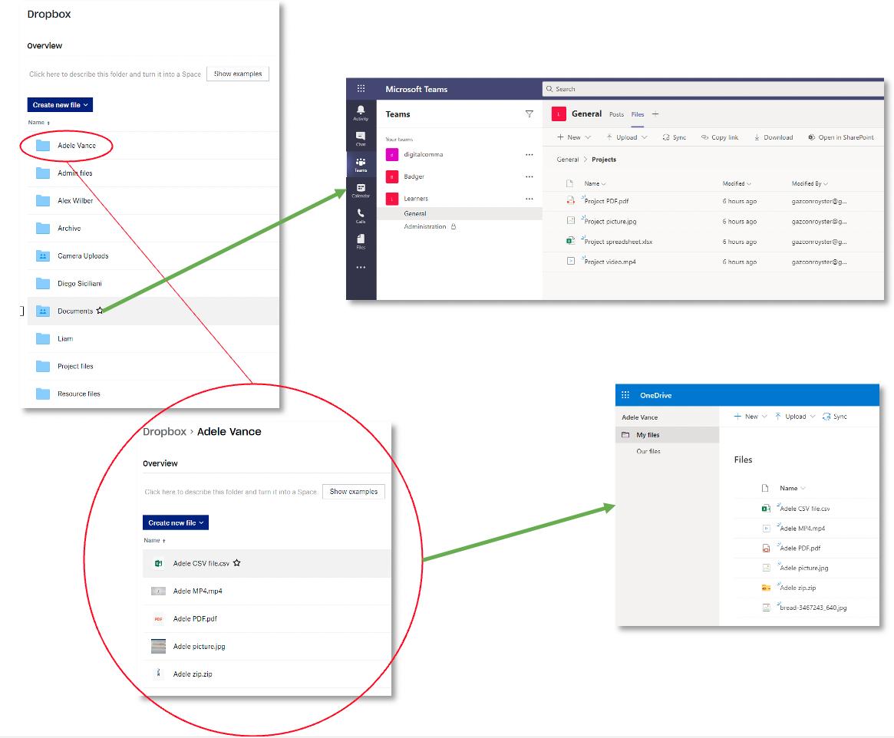Select Teams icon in Teams sidebar
The width and height of the screenshot is (894, 738).
click(x=361, y=165)
